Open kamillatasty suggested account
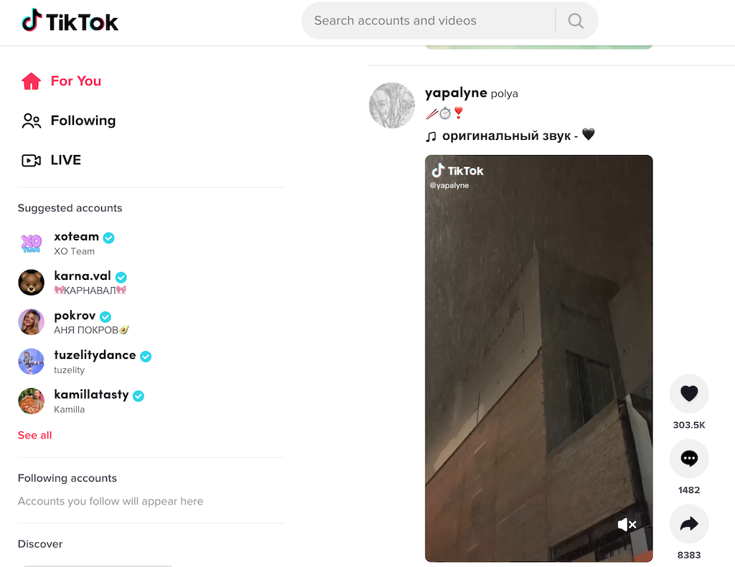This screenshot has height=567, width=735. tap(91, 395)
